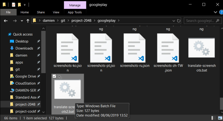Click the Properties quick access toolbar icon

(x=13, y=5)
